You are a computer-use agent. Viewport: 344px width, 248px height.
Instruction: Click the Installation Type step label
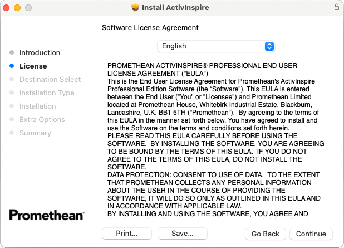(x=47, y=93)
